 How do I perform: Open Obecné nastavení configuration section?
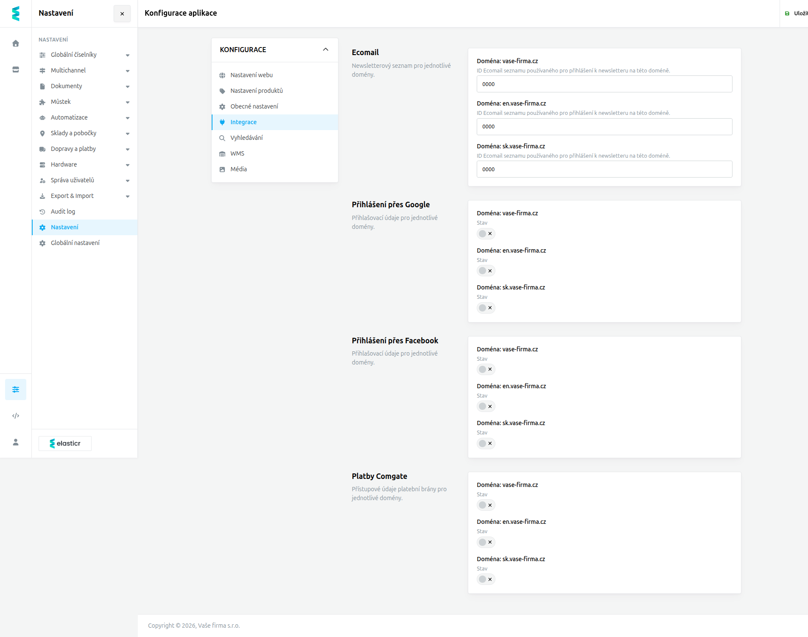pos(275,106)
